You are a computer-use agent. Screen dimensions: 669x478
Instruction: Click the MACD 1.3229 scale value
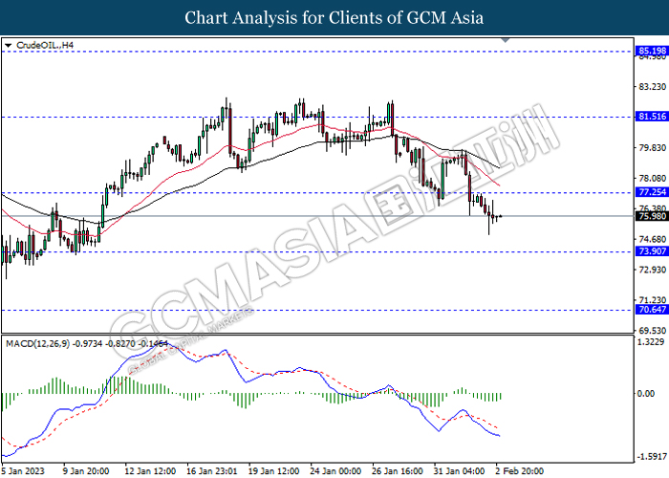pos(651,342)
